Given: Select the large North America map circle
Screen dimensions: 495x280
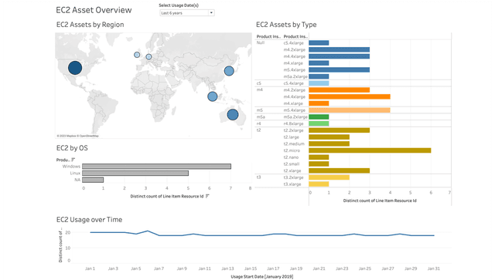Looking at the screenshot, I should 75,68.
